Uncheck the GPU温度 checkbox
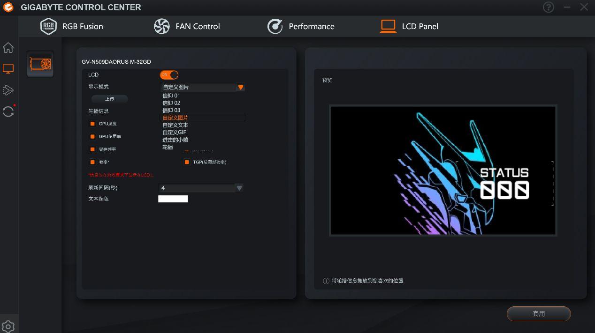The image size is (595, 333). click(x=92, y=124)
